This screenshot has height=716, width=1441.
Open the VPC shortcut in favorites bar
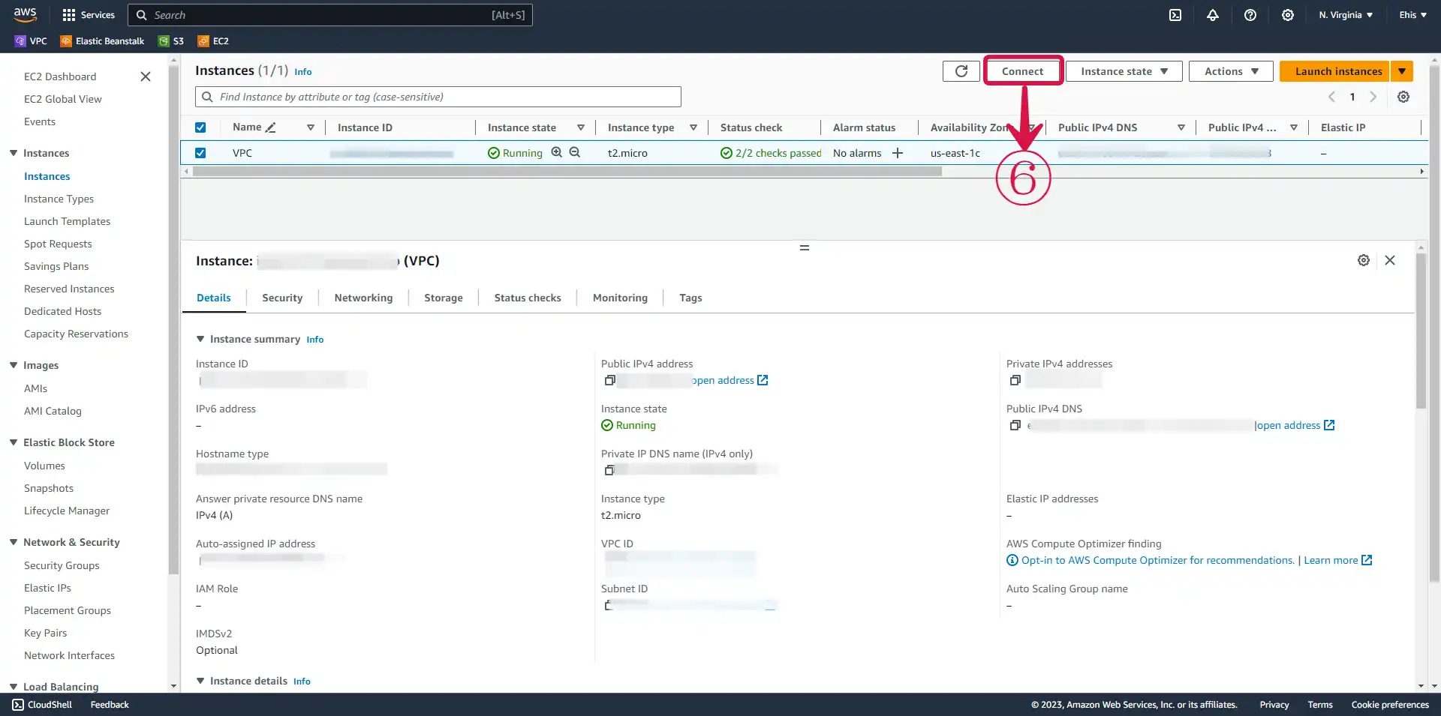coord(31,41)
